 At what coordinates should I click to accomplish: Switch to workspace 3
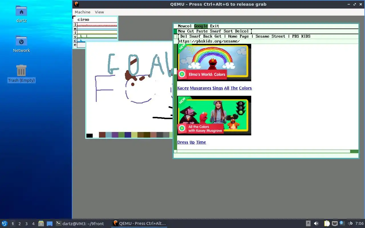(x=26, y=224)
